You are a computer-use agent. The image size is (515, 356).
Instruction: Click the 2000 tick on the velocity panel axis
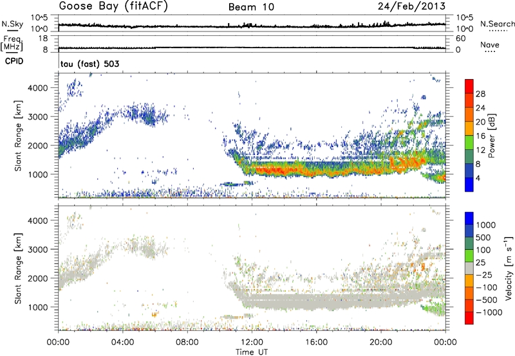pyautogui.click(x=38, y=278)
